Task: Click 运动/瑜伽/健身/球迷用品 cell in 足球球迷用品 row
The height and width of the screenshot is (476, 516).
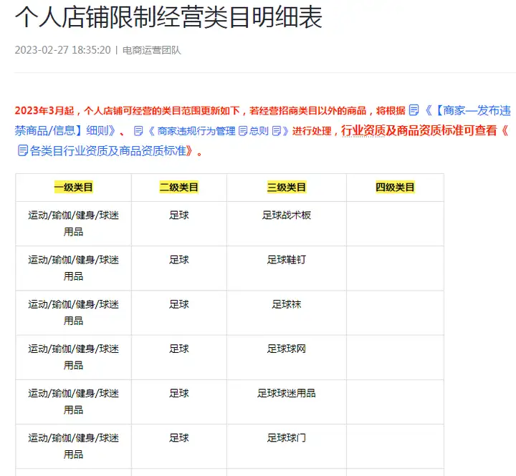Action: point(73,402)
